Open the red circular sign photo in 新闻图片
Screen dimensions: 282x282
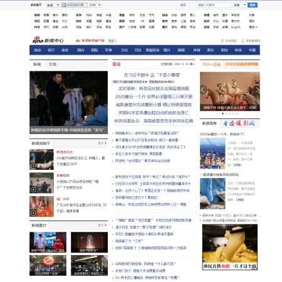click(x=48, y=265)
